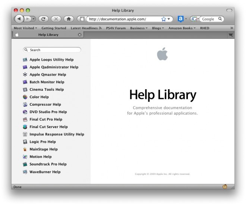Click inside the Google search box

pos(209,19)
